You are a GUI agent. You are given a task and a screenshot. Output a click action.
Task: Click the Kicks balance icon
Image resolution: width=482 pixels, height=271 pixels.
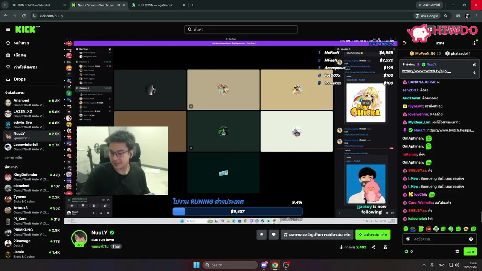click(x=406, y=251)
